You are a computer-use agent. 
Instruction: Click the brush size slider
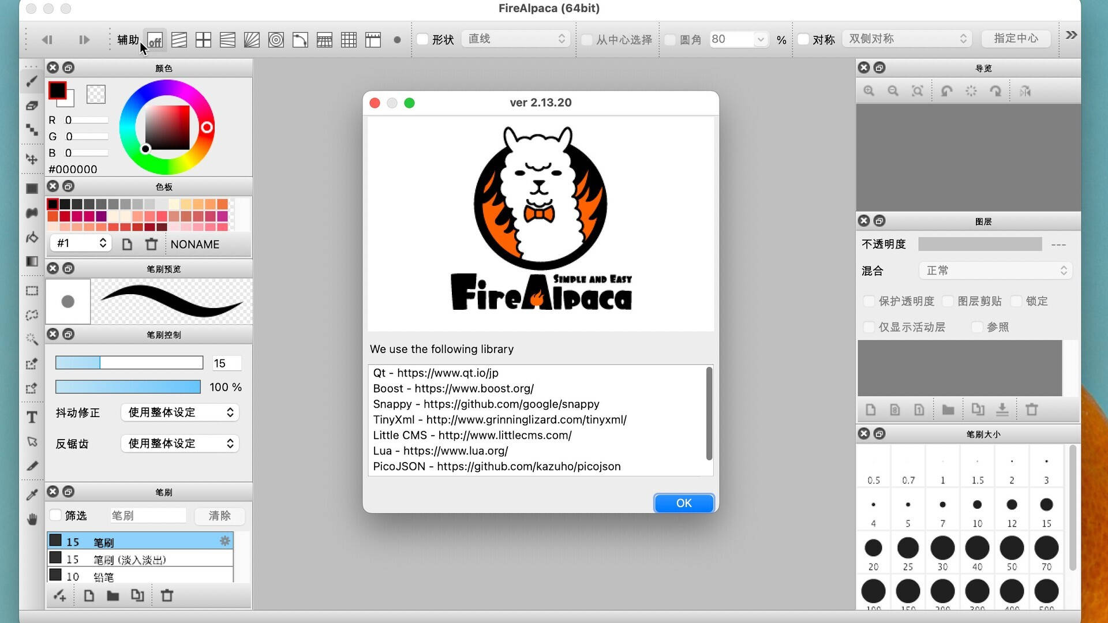[x=129, y=363]
